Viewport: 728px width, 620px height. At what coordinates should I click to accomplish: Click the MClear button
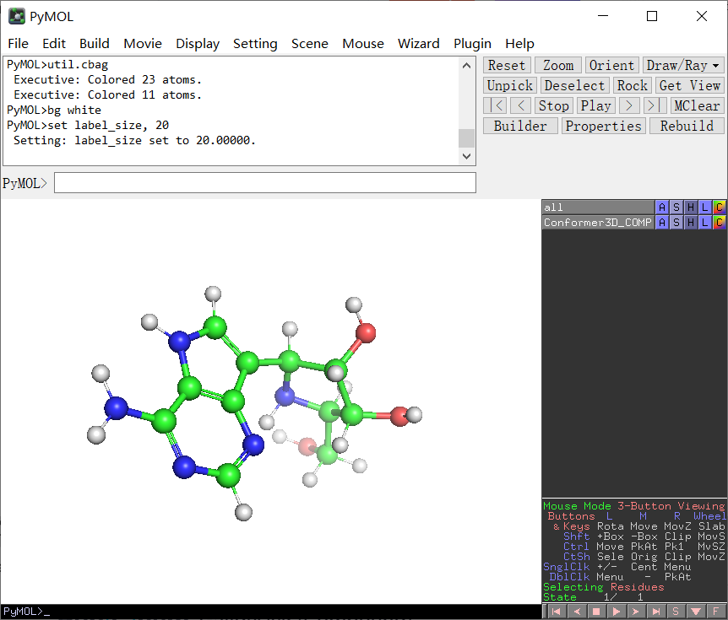(697, 105)
